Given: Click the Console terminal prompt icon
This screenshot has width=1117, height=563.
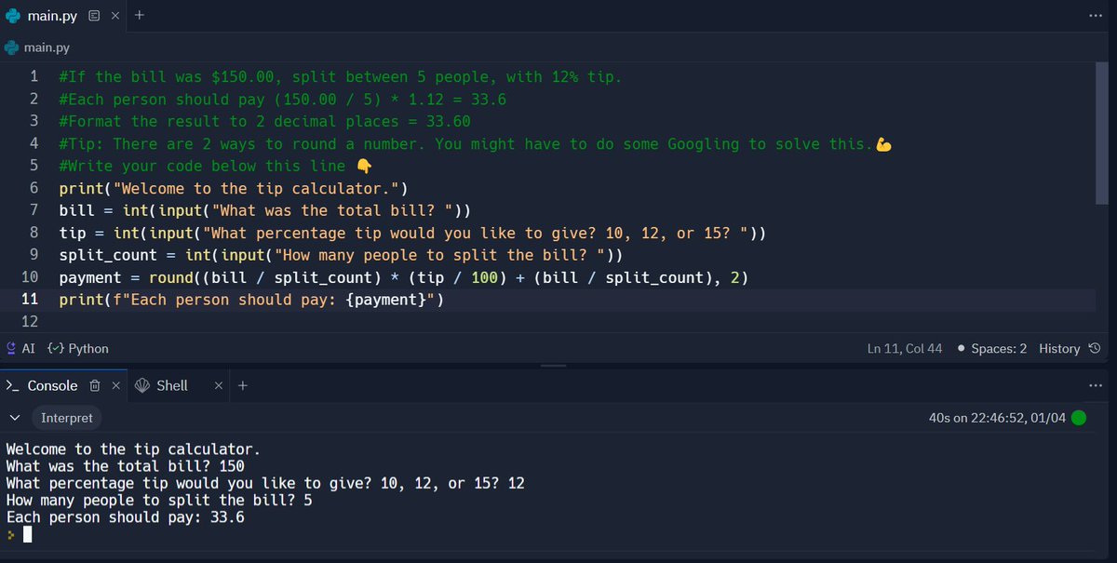Looking at the screenshot, I should [x=12, y=385].
